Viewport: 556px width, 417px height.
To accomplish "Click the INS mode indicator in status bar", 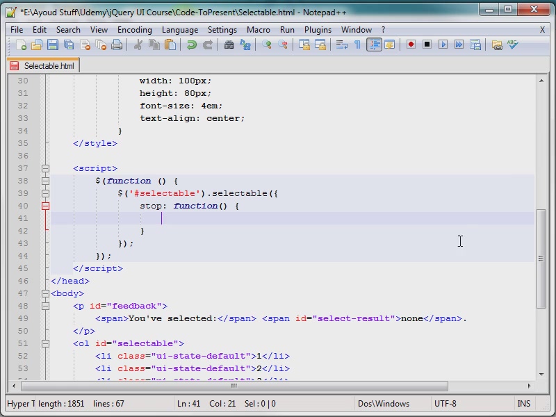I will click(x=524, y=404).
